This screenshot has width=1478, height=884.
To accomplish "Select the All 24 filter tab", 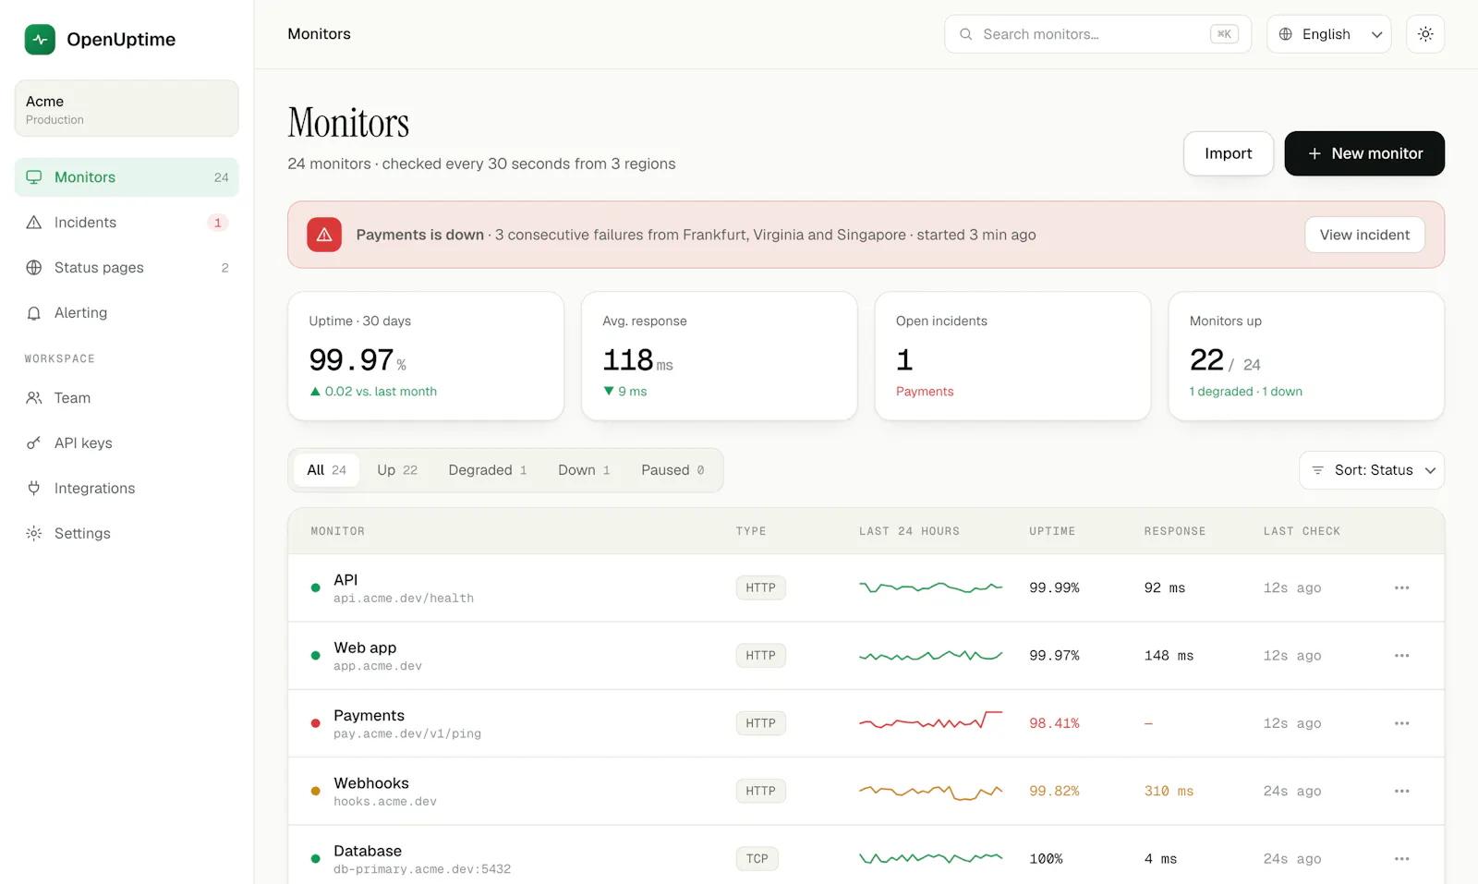I will click(326, 470).
